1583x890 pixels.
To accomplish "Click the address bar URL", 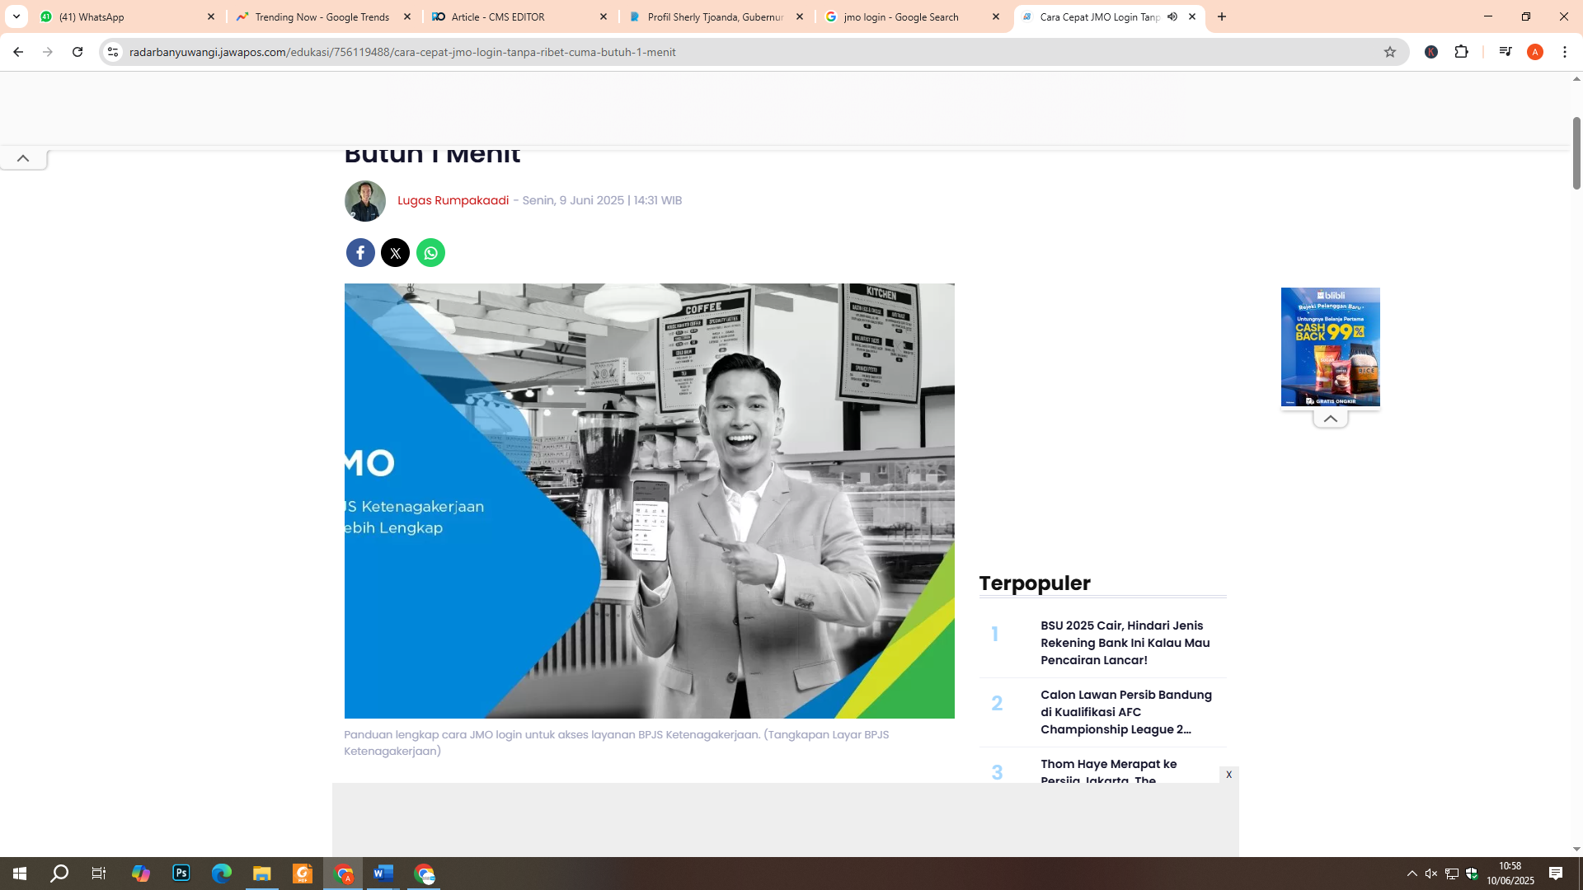I will click(402, 52).
